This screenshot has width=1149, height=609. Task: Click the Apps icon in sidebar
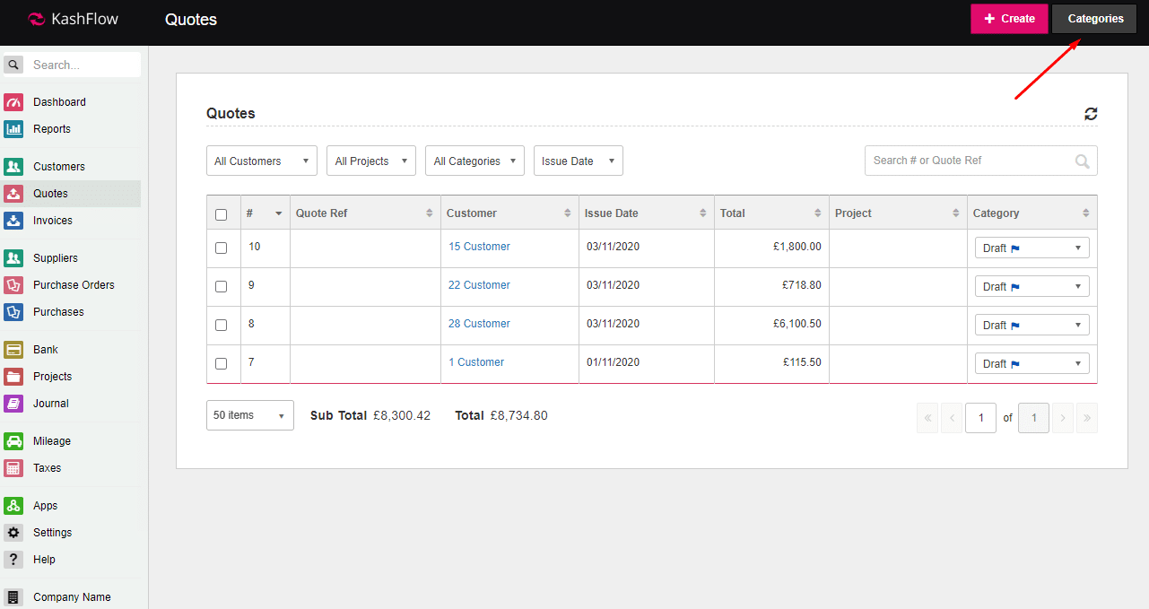[13, 506]
